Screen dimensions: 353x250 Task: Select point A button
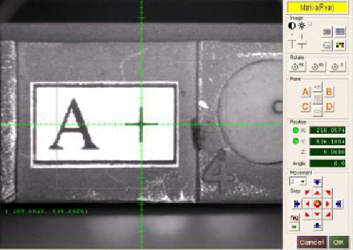point(305,92)
